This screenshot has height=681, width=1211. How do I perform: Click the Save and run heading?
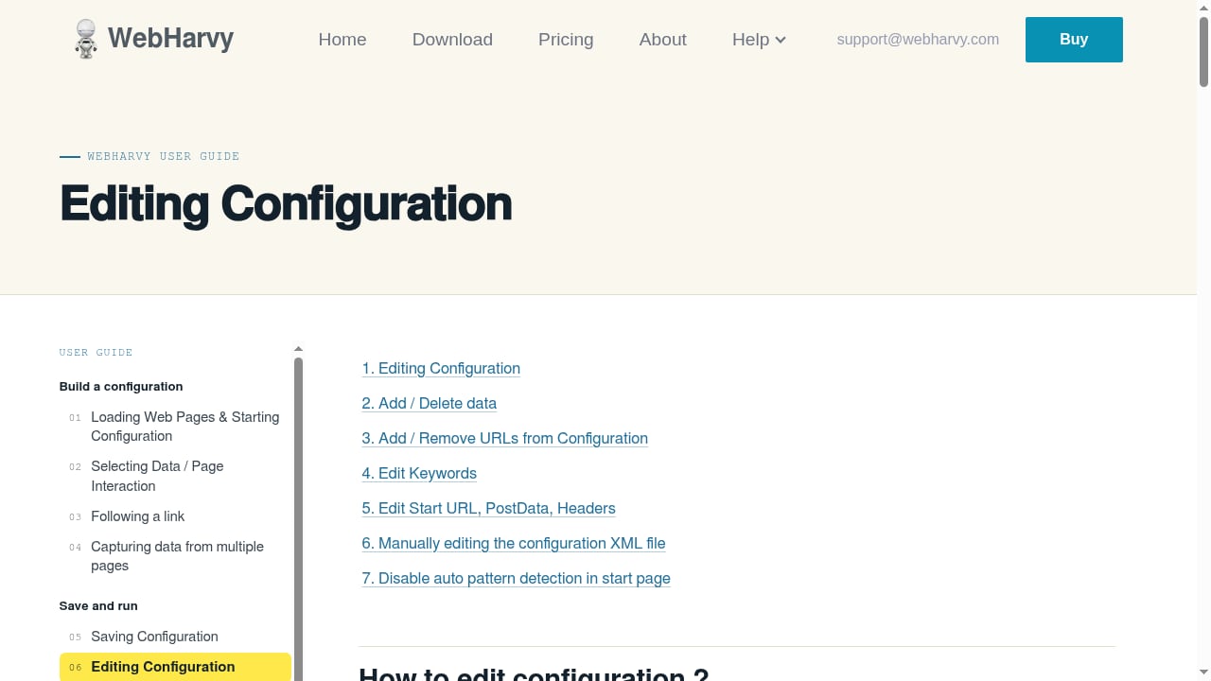(x=98, y=606)
